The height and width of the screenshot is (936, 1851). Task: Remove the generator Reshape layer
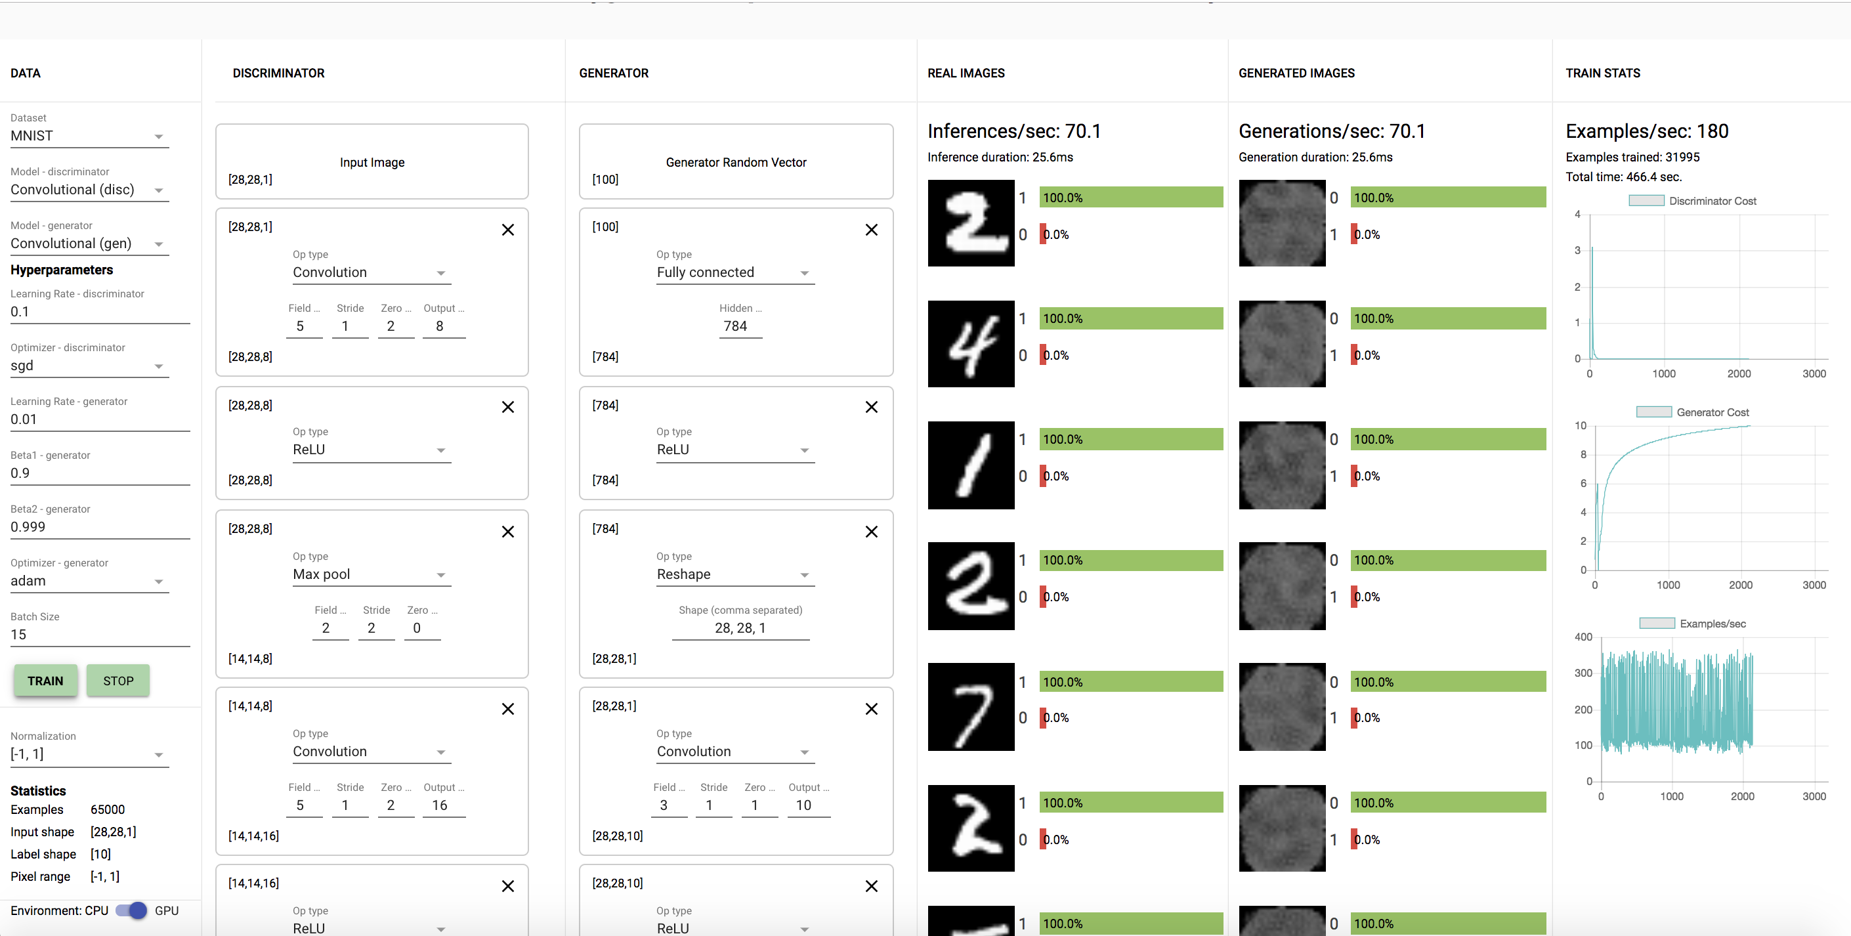tap(871, 532)
